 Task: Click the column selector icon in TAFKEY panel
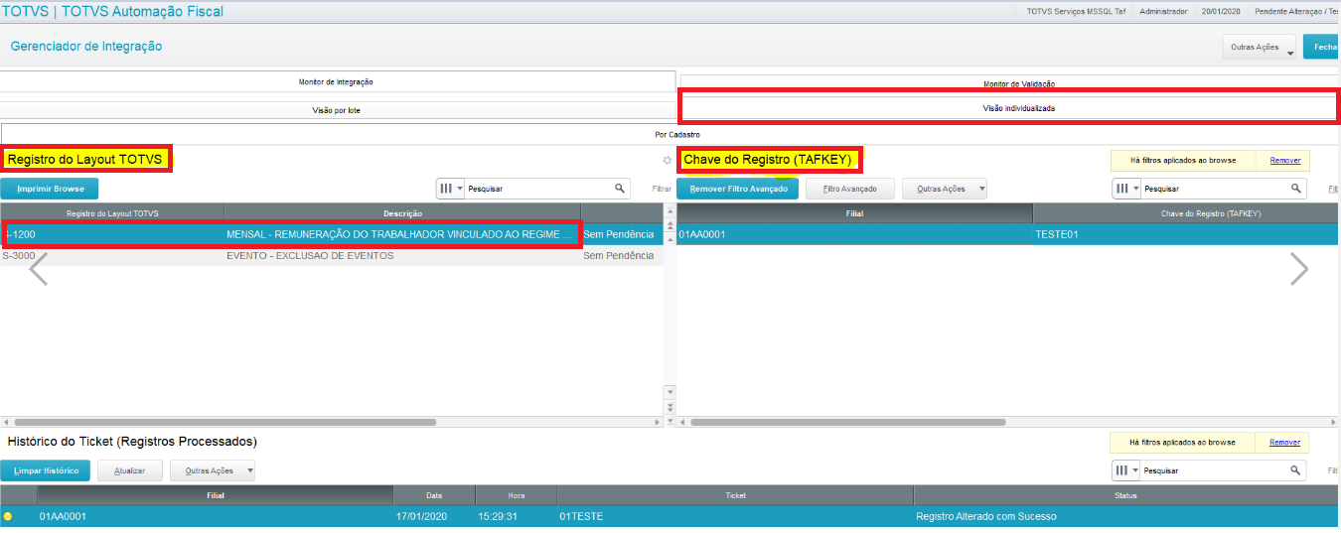click(1121, 188)
